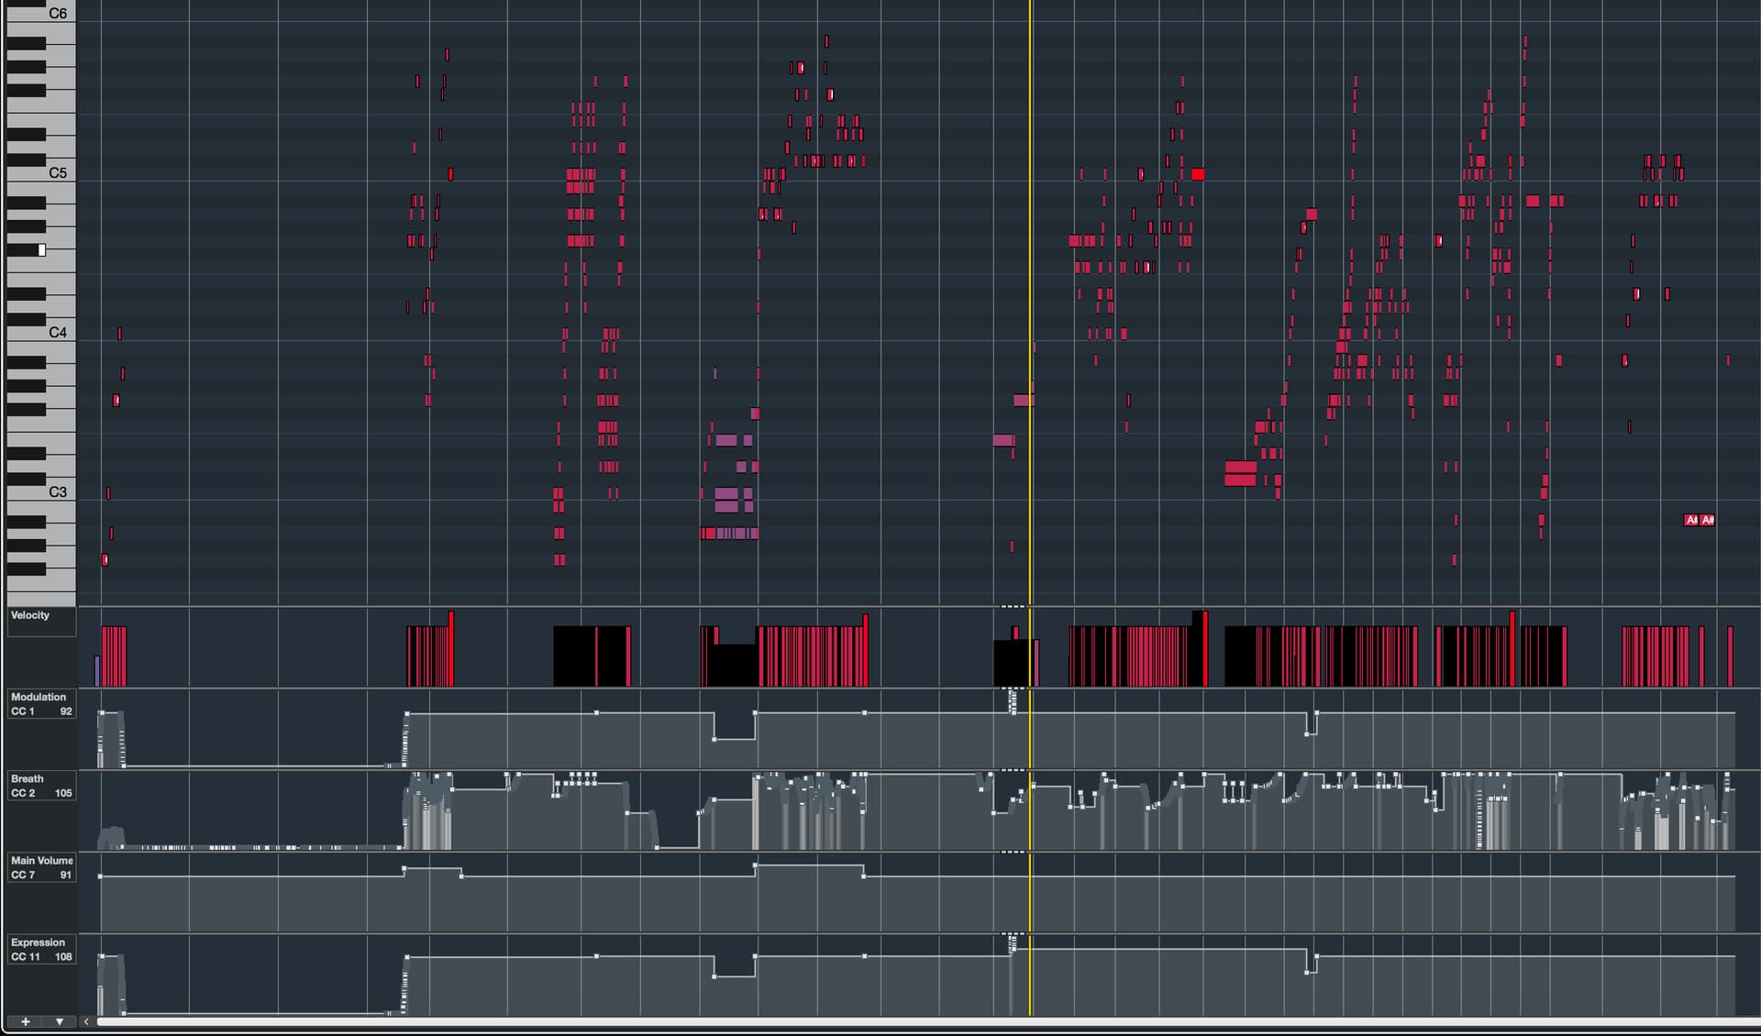Screen dimensions: 1761x1036
Task: Click the first A# labeled note event
Action: pos(1690,520)
